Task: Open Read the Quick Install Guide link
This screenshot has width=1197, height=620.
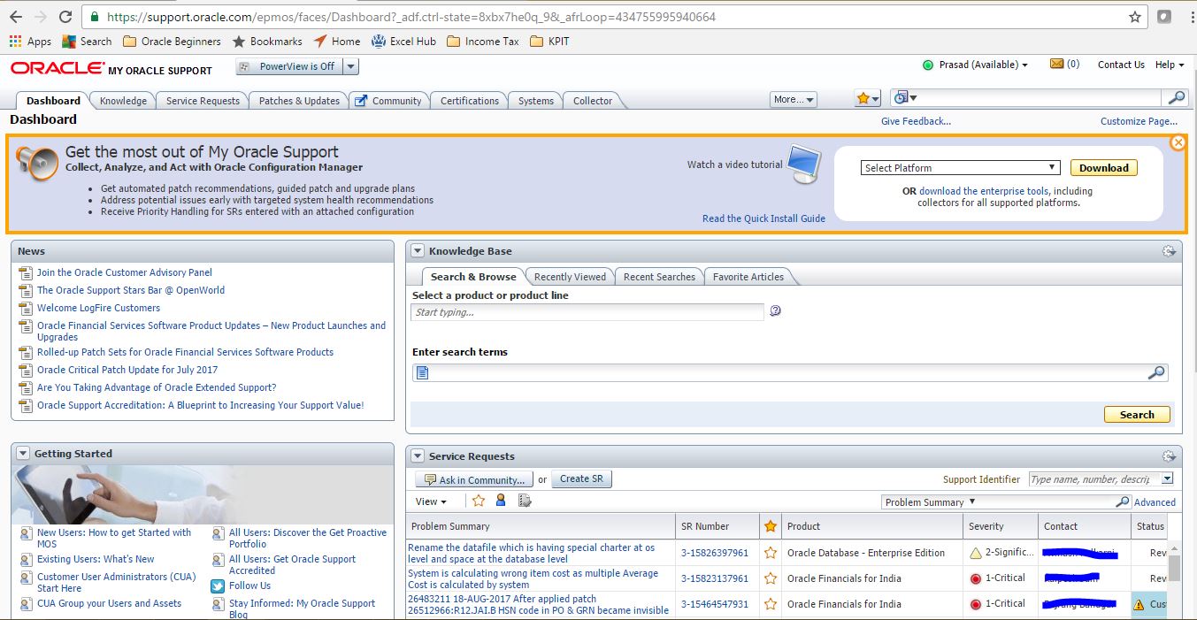Action: [x=763, y=218]
